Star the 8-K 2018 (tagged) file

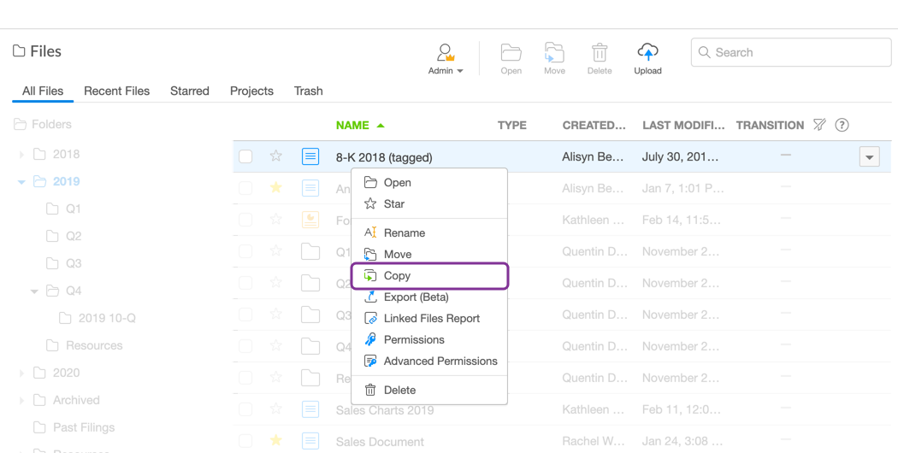point(275,156)
